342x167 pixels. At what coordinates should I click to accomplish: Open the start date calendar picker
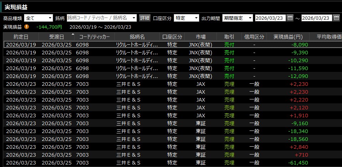290,18
